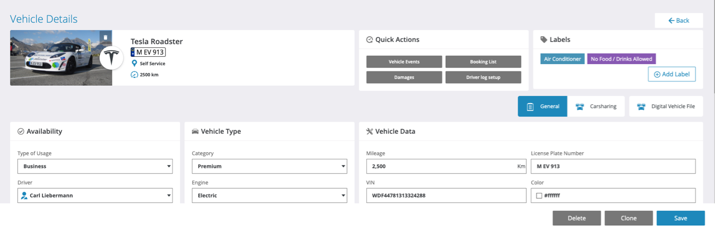Click the plus icon in Add Label
This screenshot has width=715, height=233.
coord(657,74)
